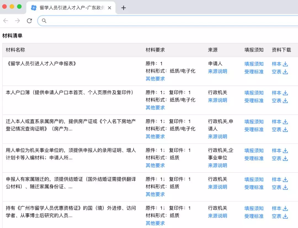Image resolution: width=298 pixels, height=228 pixels.
Task: Download 空表 for 本人户口簿 row
Action: click(280, 101)
